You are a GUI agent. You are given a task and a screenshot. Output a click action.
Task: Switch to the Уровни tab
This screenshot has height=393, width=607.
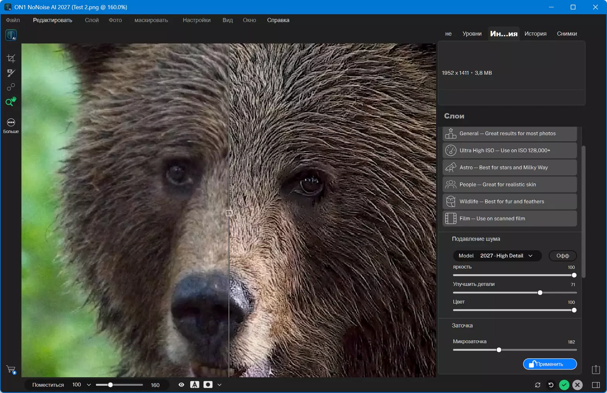click(x=472, y=34)
